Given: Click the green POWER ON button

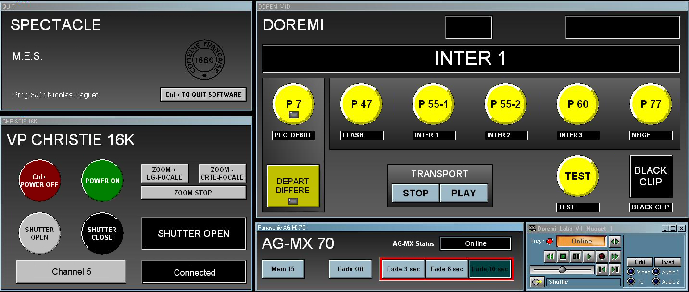Looking at the screenshot, I should 102,181.
